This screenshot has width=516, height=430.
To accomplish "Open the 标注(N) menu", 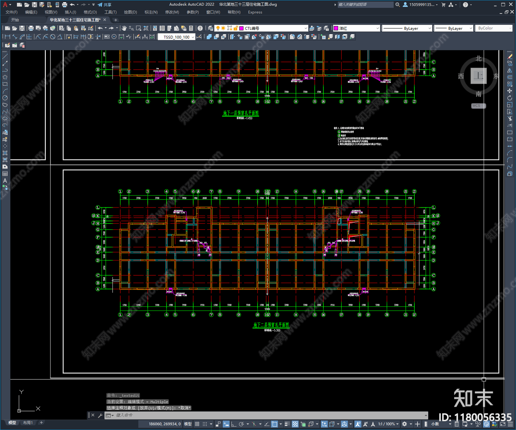I will tap(151, 12).
